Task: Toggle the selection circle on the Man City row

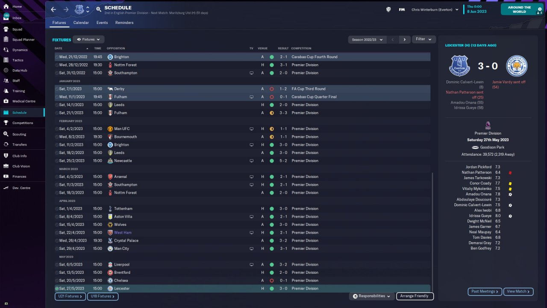Action: point(57,249)
